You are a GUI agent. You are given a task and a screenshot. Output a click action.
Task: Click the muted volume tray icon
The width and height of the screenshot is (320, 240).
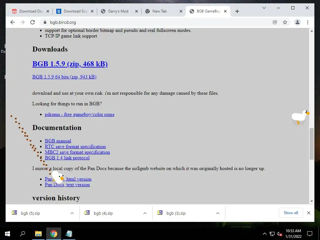(280, 234)
